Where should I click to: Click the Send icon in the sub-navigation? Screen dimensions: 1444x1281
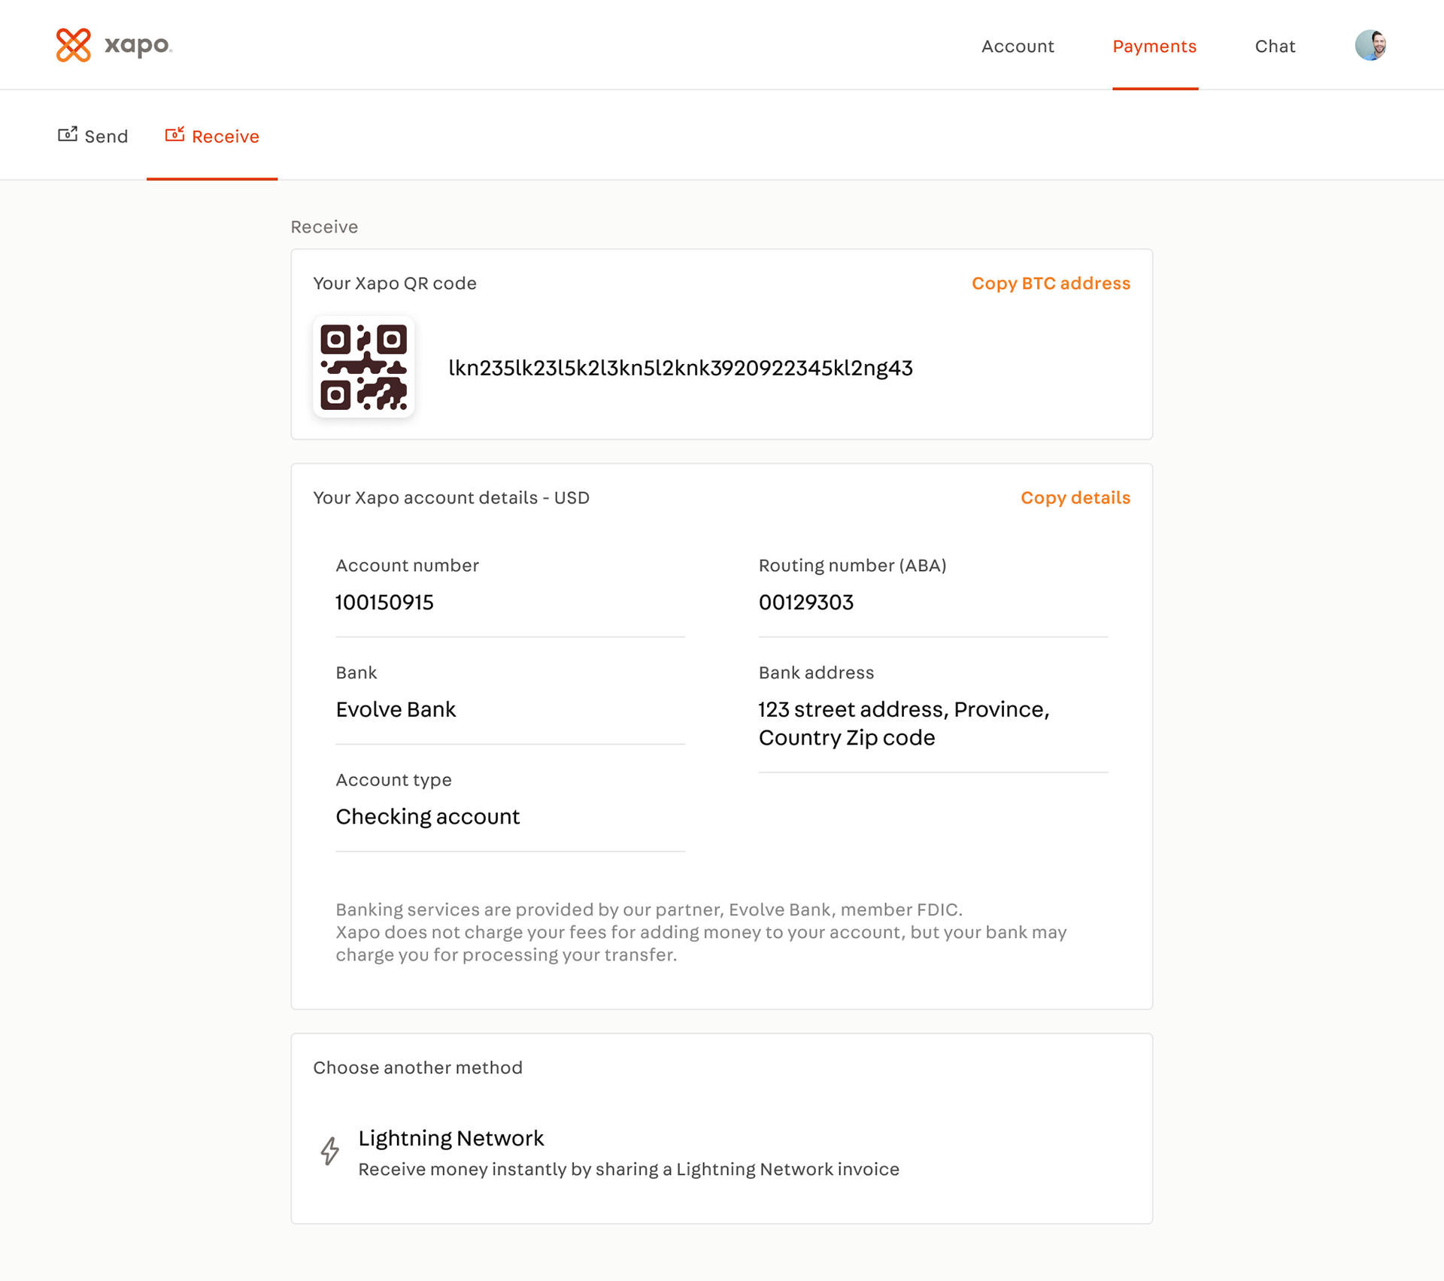(x=68, y=135)
